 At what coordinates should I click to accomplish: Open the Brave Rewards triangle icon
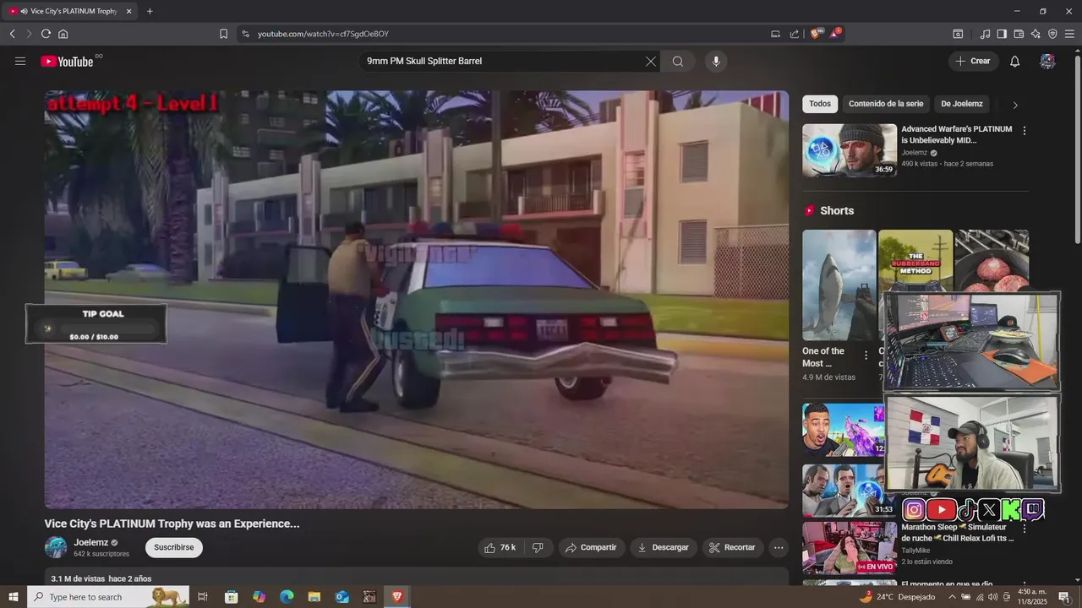[x=835, y=34]
